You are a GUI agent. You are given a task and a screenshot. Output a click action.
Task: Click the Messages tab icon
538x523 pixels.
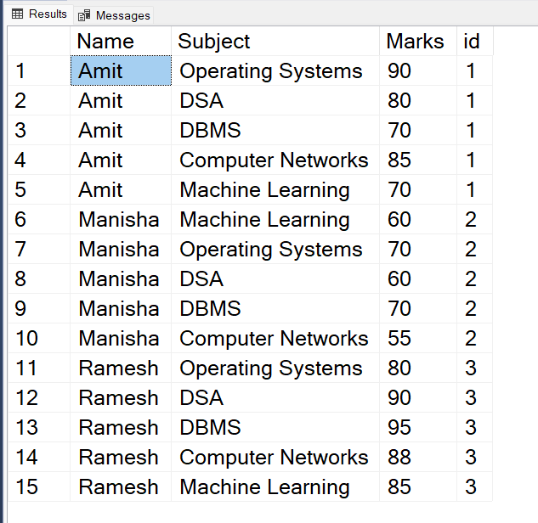coord(84,15)
